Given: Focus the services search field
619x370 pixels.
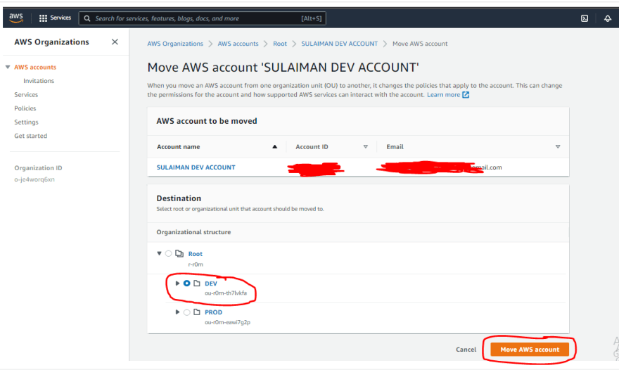Looking at the screenshot, I should [203, 18].
